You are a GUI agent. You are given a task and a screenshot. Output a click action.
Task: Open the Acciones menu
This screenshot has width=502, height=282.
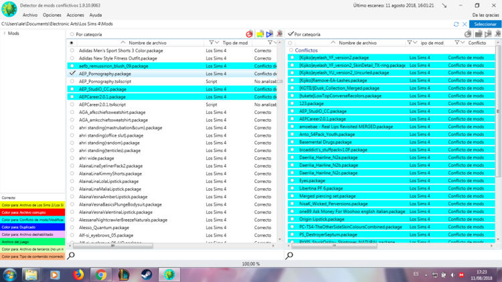tap(75, 15)
